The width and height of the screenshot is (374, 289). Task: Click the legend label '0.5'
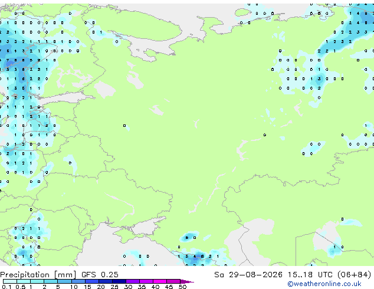pos(21,287)
